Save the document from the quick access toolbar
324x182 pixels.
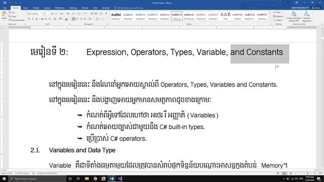pos(5,3)
